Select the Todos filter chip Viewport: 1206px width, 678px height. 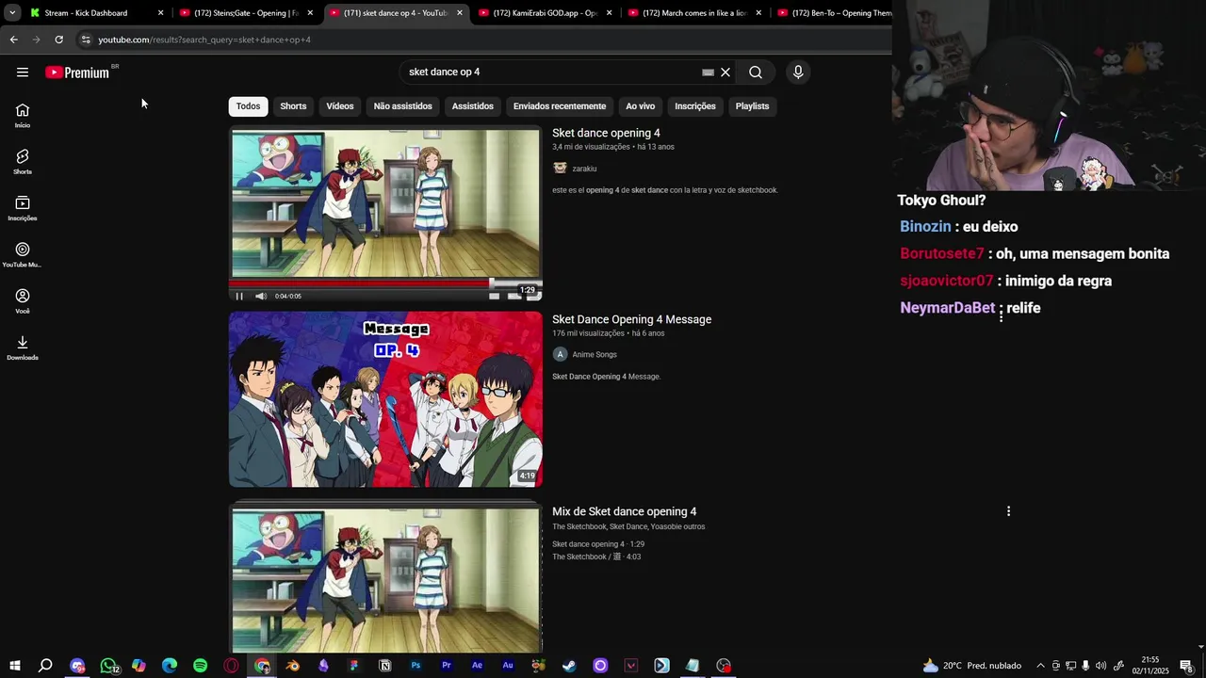coord(248,106)
